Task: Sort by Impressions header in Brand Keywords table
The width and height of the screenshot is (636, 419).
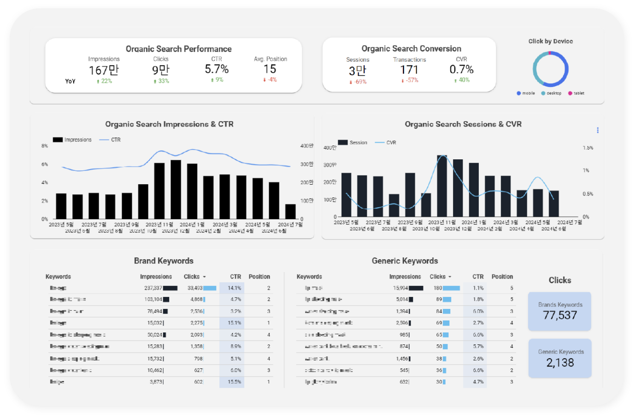Action: (156, 277)
